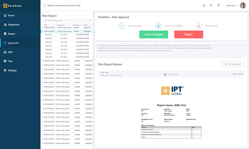The width and height of the screenshot is (249, 149).
Task: Expand the first SWP2-OC 825-7 report row
Action: pos(43,27)
